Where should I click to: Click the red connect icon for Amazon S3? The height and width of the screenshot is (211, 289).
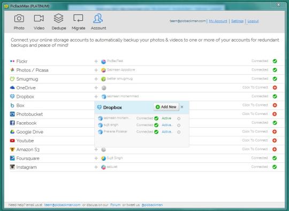pos(275,149)
